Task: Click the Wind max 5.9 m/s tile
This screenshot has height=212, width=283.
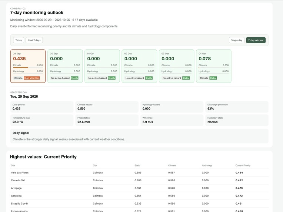Action: click(172, 120)
